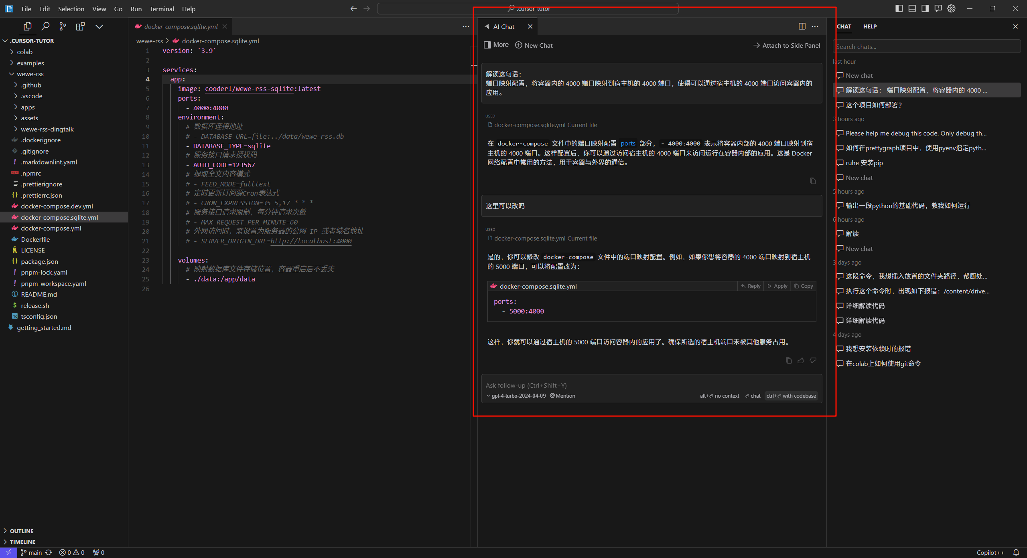
Task: Open Dockerfile in the explorer
Action: click(35, 239)
